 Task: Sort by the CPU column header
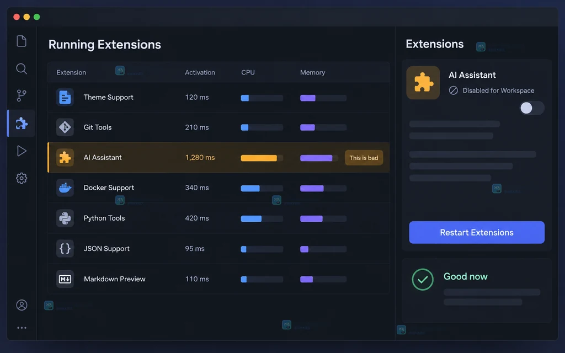pyautogui.click(x=248, y=72)
